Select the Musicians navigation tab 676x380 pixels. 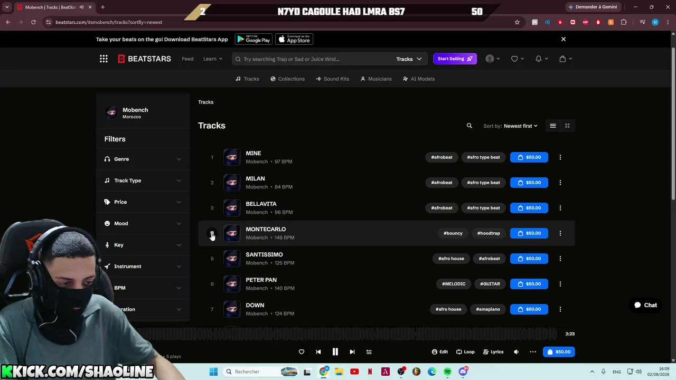[376, 79]
